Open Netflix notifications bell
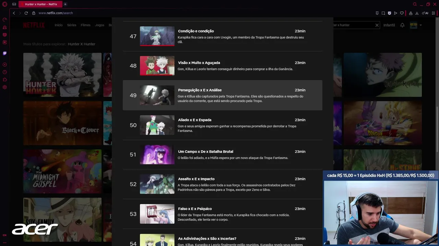This screenshot has width=439, height=246. click(402, 25)
